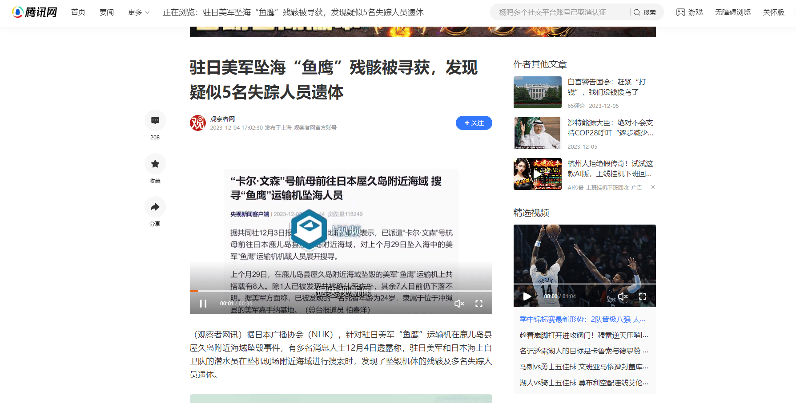Open the 大建版本 game ad thumbnail

(x=538, y=174)
